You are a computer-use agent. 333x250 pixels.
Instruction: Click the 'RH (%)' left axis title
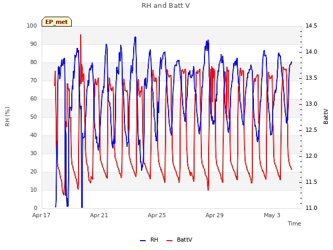[7, 117]
